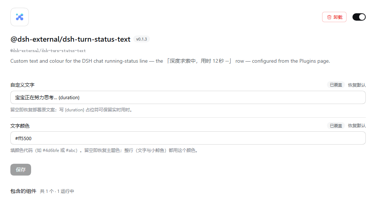Click the 卸载 uninstall button
The image size is (388, 201).
click(334, 17)
